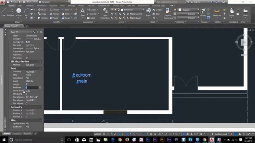Click the Create block button
Screen dimensions: 255x143
(x=157, y=10)
